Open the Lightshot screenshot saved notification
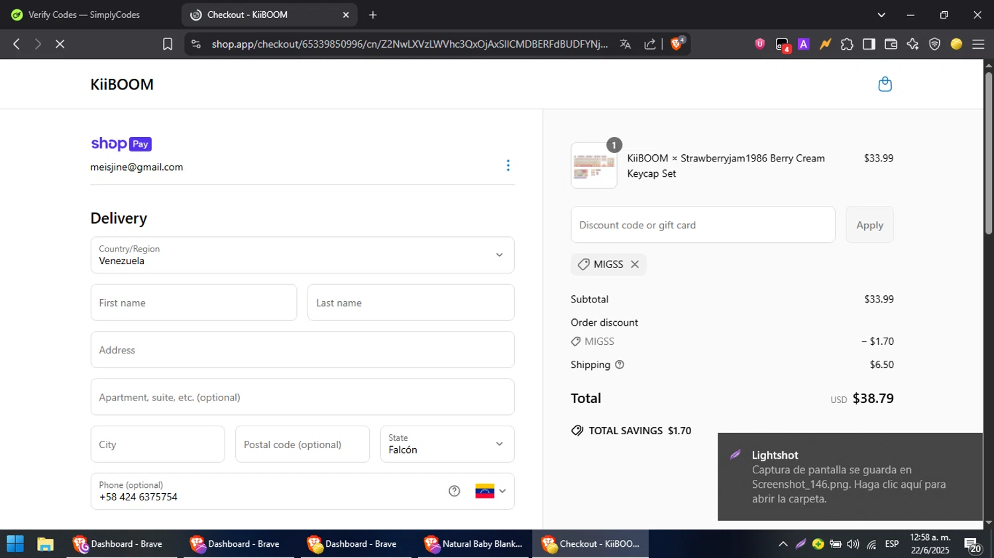This screenshot has width=994, height=558. [850, 477]
